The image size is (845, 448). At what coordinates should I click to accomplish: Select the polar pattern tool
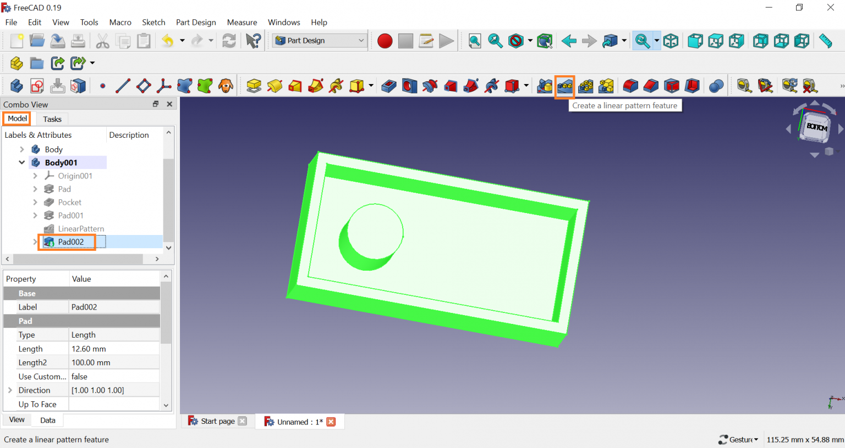(x=586, y=86)
